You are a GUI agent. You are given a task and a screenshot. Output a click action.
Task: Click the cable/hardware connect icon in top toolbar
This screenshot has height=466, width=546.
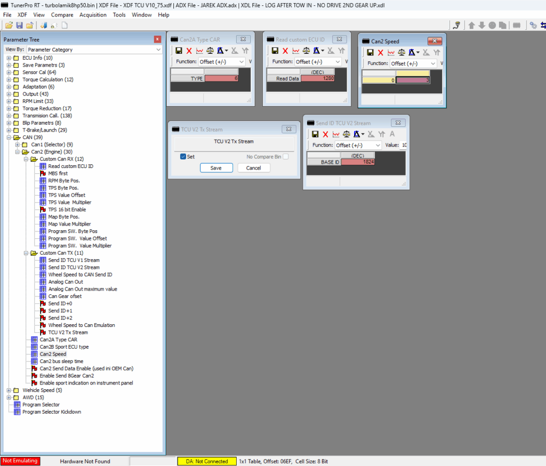pos(456,25)
